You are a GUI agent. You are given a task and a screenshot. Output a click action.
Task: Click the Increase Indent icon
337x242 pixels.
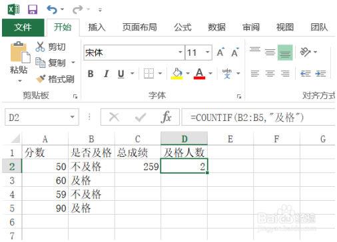pos(320,73)
